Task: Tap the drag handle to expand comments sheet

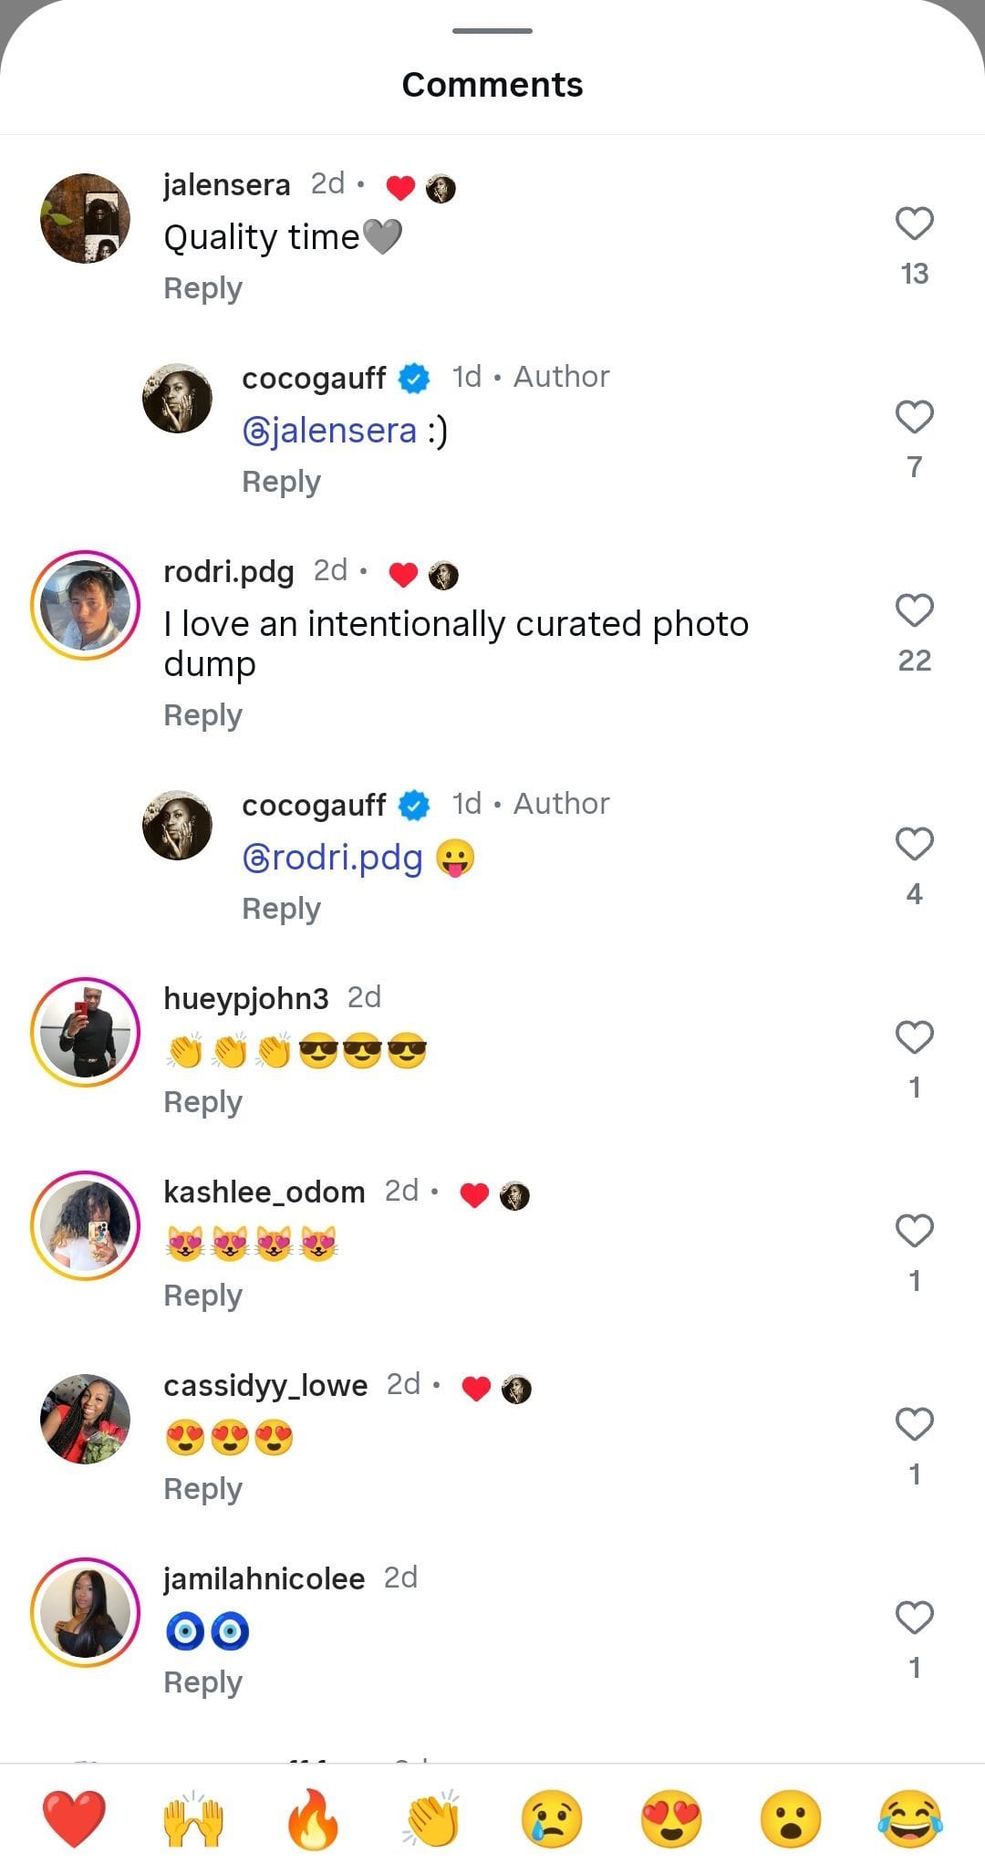Action: tap(492, 30)
